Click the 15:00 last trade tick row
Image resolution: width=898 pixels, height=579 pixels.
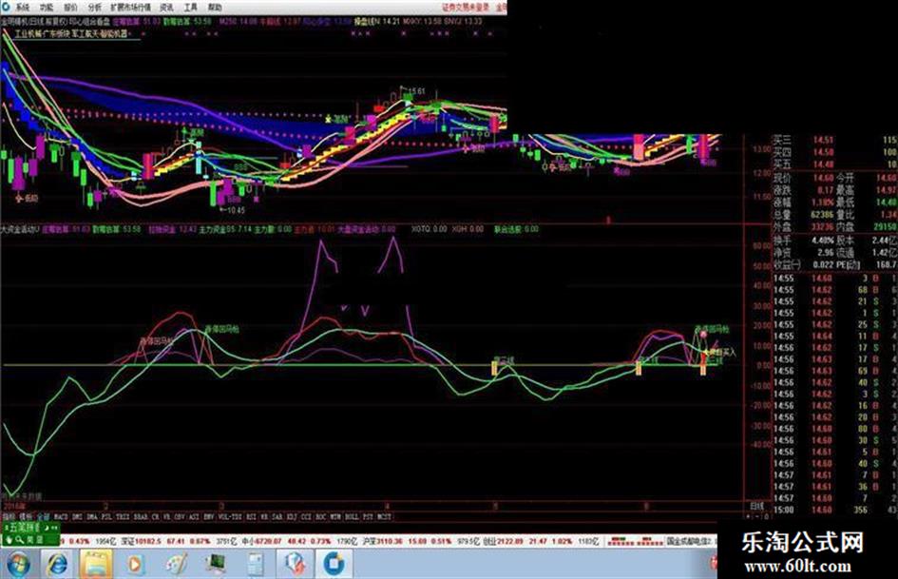point(835,510)
